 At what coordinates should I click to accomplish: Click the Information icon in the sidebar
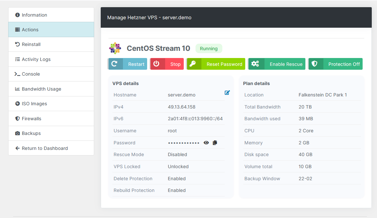[17, 15]
